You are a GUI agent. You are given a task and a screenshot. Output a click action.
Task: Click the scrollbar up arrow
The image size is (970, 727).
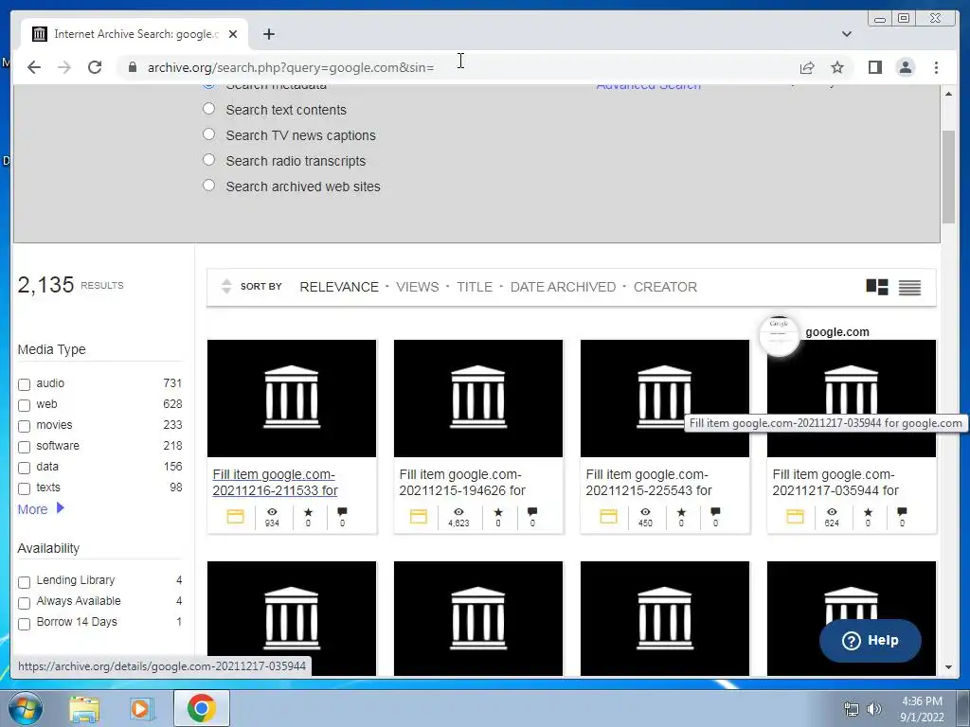pyautogui.click(x=948, y=94)
